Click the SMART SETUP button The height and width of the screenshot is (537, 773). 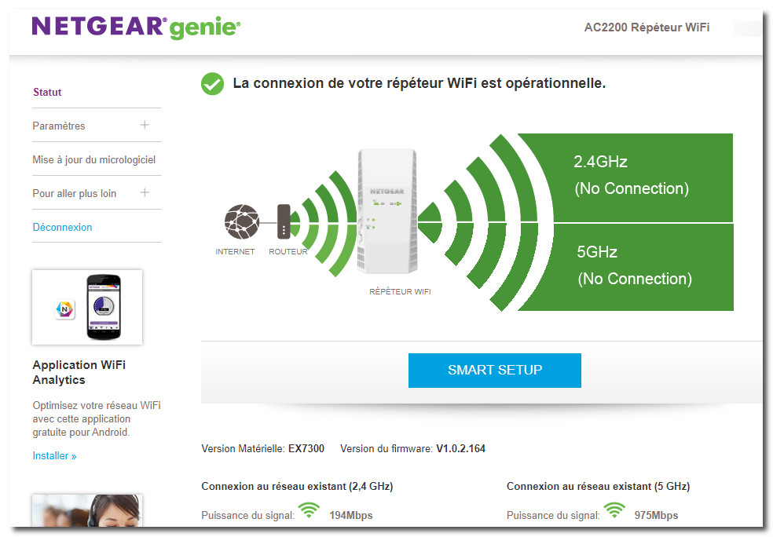coord(494,371)
